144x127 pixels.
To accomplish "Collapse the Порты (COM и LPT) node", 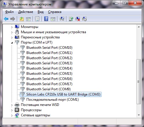I will [12, 43].
